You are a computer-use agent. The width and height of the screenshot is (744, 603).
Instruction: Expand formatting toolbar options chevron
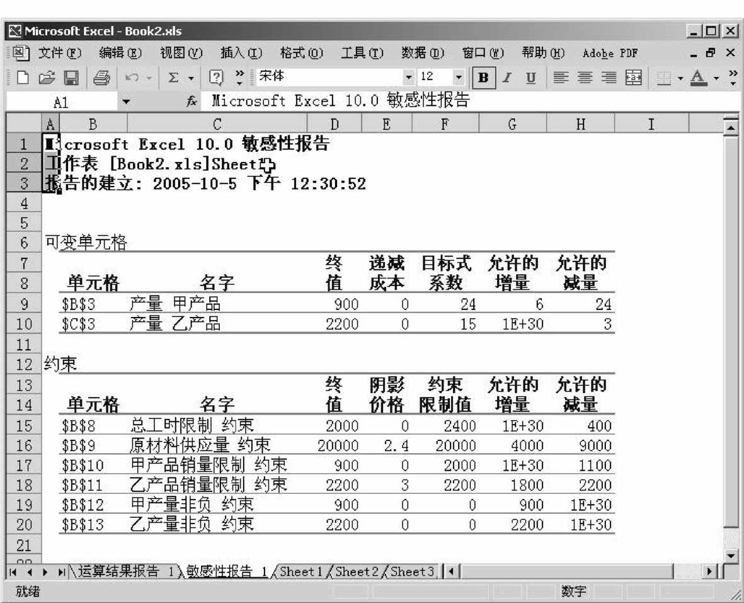coord(733,78)
